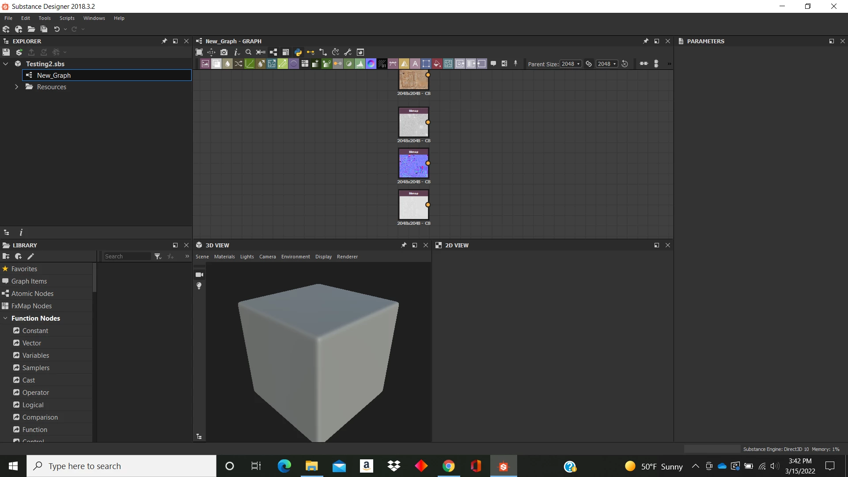Open the Parent Size width dropdown
The width and height of the screenshot is (848, 477).
(x=571, y=64)
